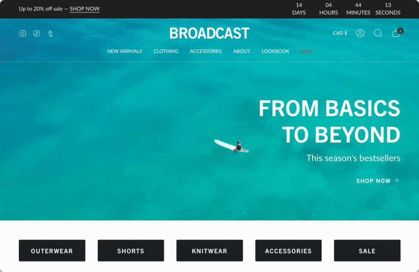419x272 pixels.
Task: Click the Outerwear category button
Action: click(52, 250)
